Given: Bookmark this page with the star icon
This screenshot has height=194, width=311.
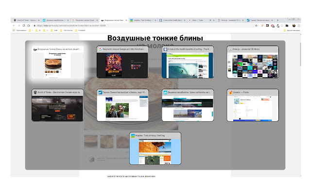Looking at the screenshot, I should 256,26.
